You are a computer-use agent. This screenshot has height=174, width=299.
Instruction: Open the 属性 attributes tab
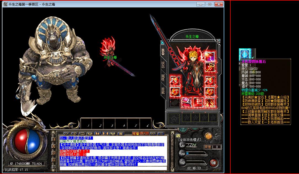point(163,78)
